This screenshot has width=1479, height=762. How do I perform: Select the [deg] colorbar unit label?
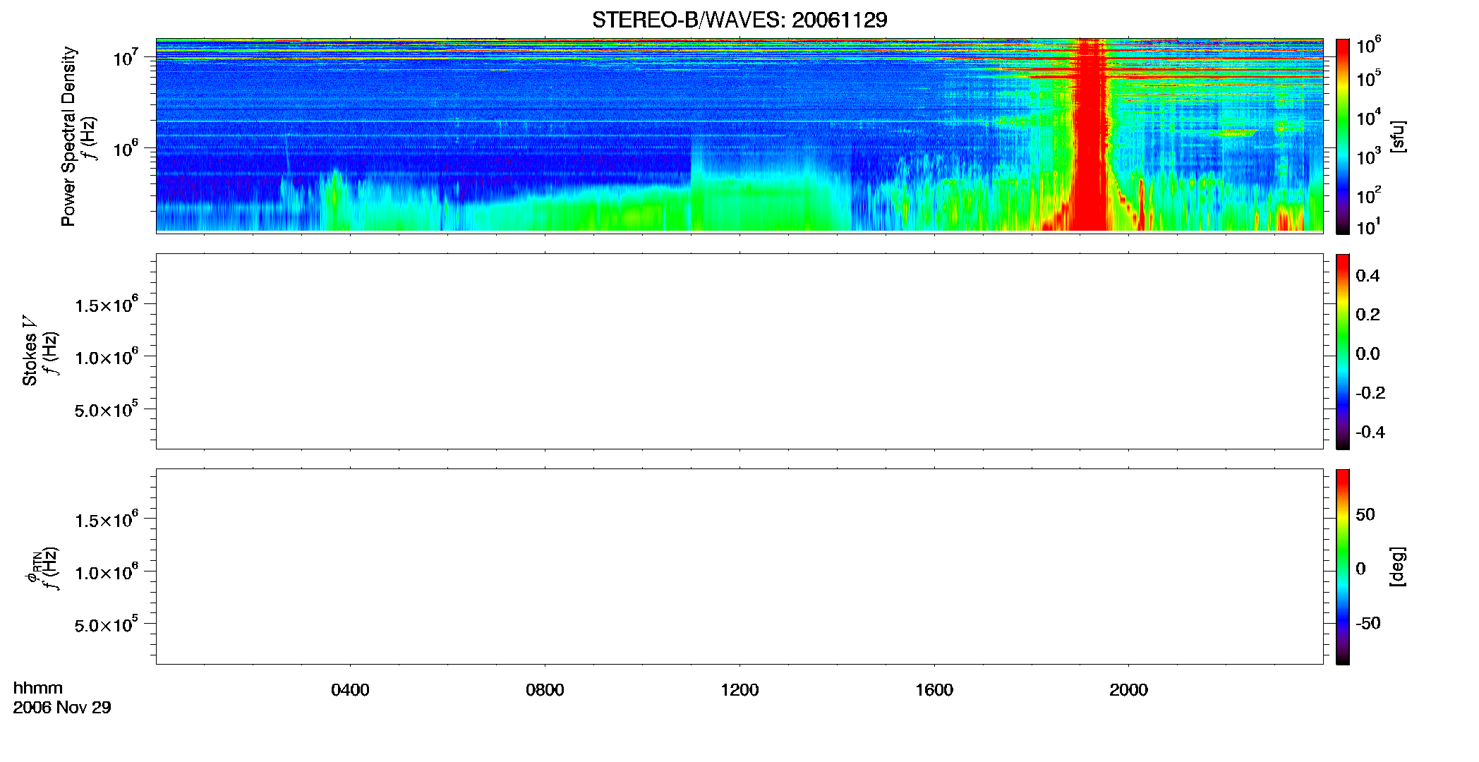point(1397,566)
